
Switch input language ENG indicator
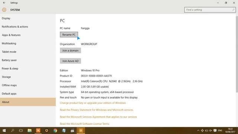[x=220, y=131]
